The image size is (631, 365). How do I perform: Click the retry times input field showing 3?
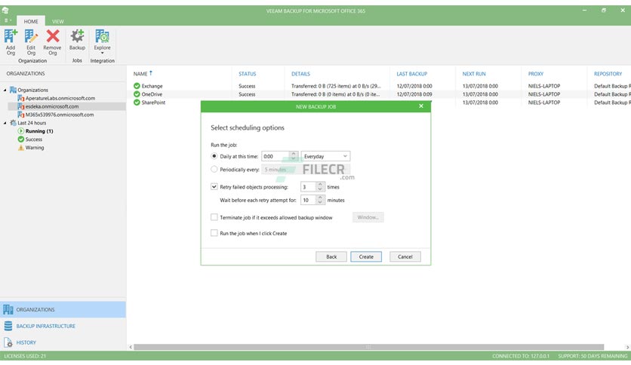[x=308, y=186]
